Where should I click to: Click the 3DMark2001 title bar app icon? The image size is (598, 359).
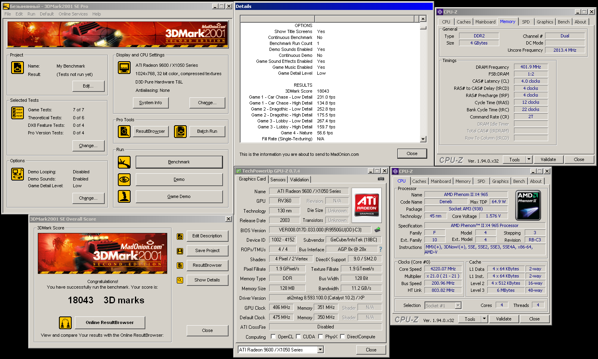6,6
